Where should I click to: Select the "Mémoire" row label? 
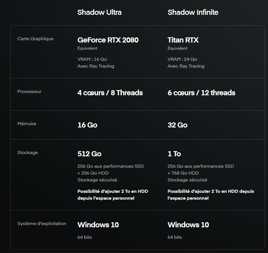pos(27,124)
